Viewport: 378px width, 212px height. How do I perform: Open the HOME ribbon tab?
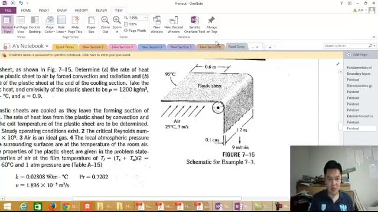(26, 11)
